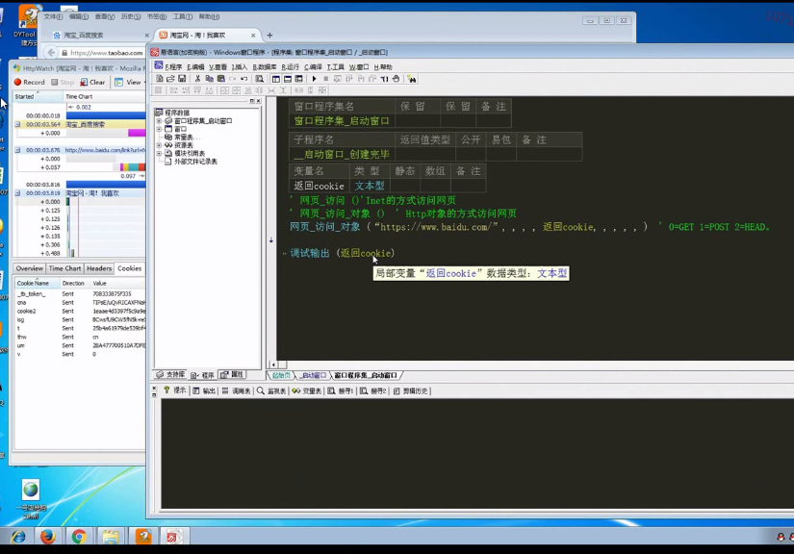
Task: Collapse the 00:00:03.819 request group
Action: [17, 193]
